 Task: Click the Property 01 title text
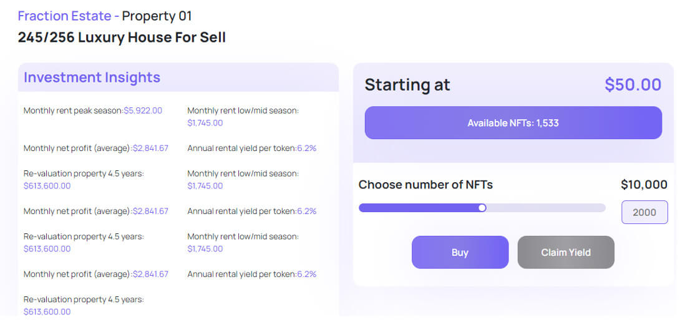(157, 16)
